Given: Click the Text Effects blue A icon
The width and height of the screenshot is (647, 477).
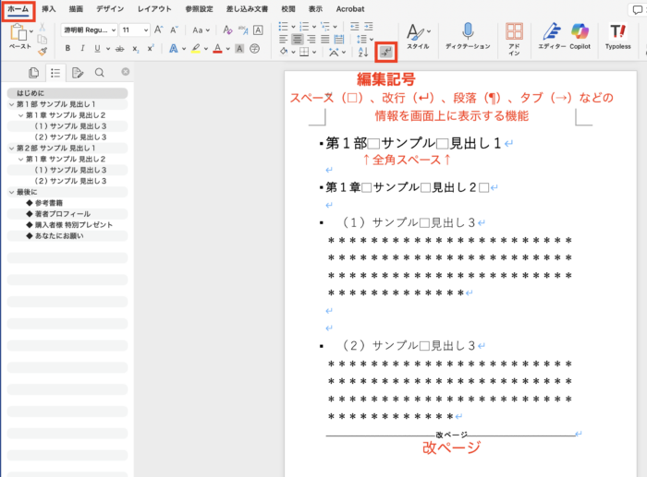Looking at the screenshot, I should [x=174, y=49].
